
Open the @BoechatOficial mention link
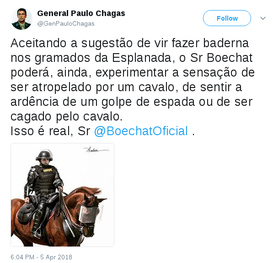click(x=141, y=131)
